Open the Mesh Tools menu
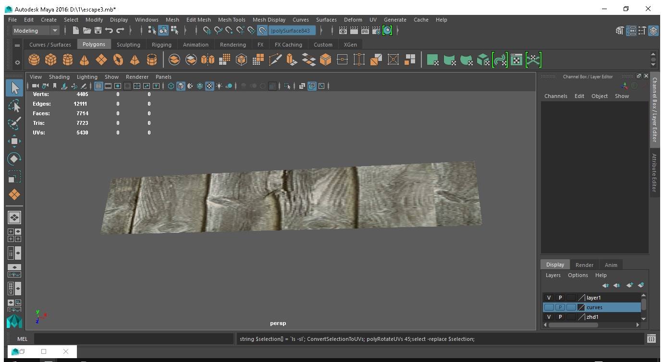The image size is (664, 362). 232,20
